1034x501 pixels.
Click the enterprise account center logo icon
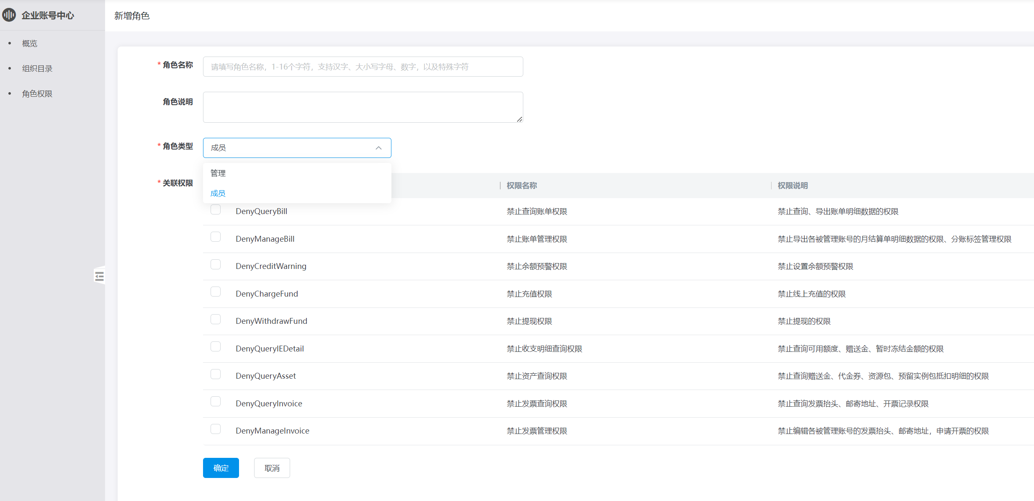pos(9,15)
